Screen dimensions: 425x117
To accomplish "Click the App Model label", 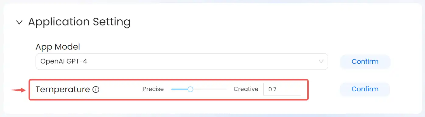I will tap(58, 47).
